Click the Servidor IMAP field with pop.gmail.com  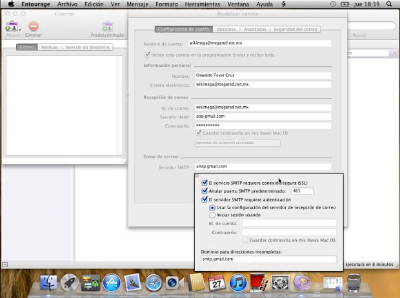(x=263, y=116)
